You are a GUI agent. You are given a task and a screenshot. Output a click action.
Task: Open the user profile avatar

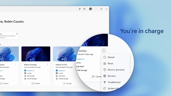[x=90, y=9]
